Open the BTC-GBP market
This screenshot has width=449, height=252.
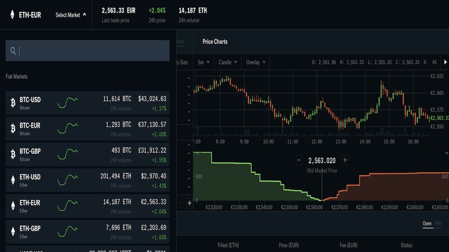87,155
